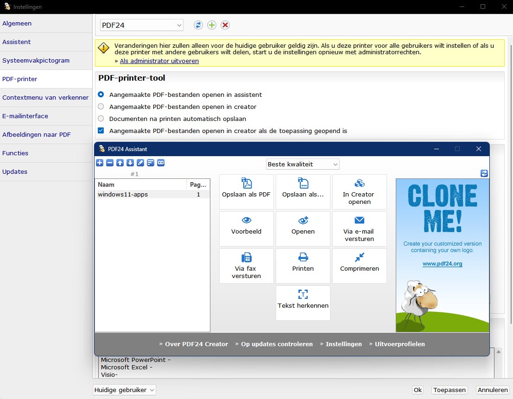Select 'Documenten na printen automatisch opslaan'
This screenshot has height=399, width=513.
[x=101, y=119]
